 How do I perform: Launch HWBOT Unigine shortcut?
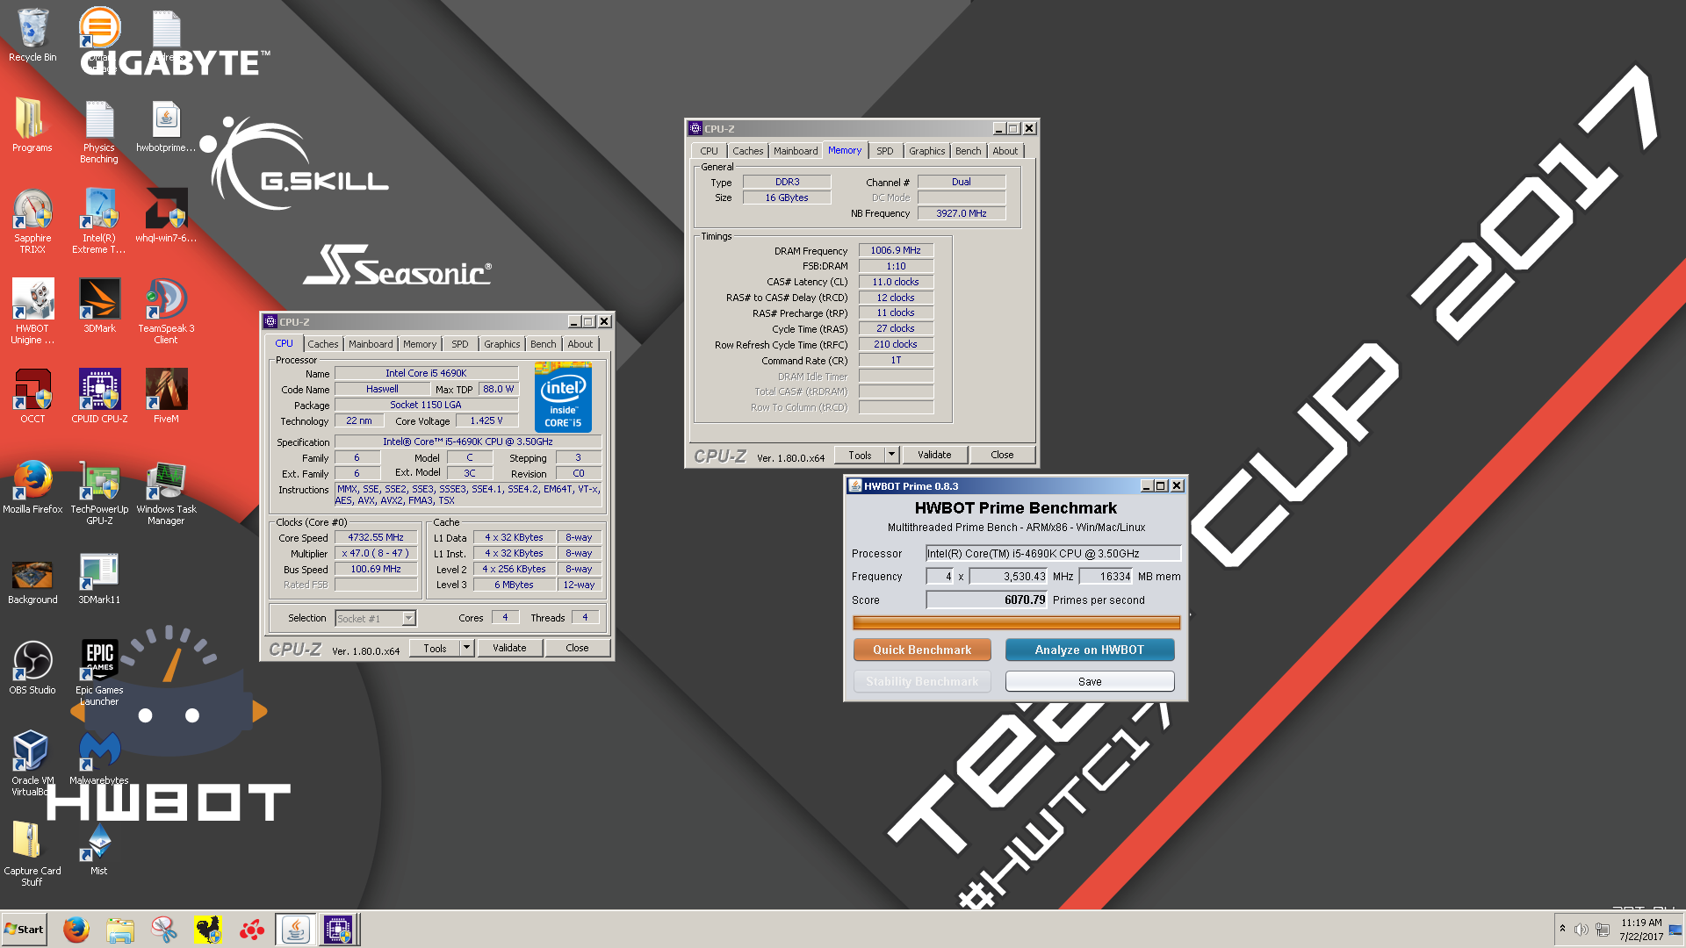point(32,312)
